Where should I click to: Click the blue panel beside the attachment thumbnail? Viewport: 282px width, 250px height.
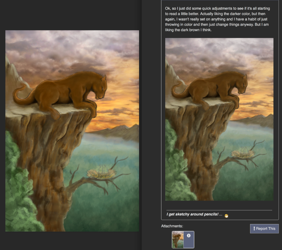(189, 240)
